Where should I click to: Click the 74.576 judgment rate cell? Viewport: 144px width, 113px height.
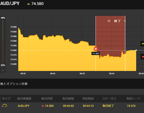click(131, 106)
